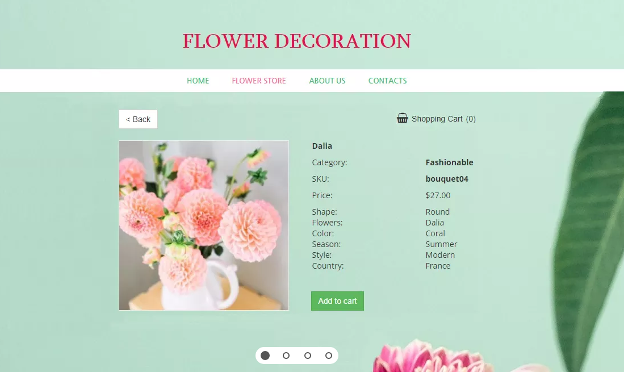The width and height of the screenshot is (624, 372).
Task: Select the fourth slider dot
Action: pos(329,356)
